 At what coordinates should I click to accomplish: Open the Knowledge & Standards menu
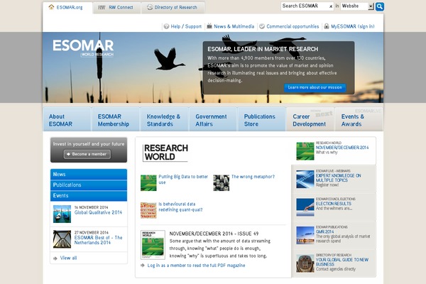pos(163,120)
